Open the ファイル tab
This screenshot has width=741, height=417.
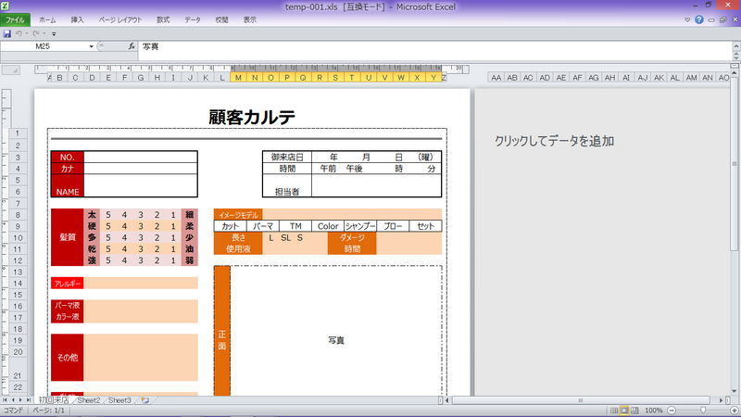click(x=16, y=19)
